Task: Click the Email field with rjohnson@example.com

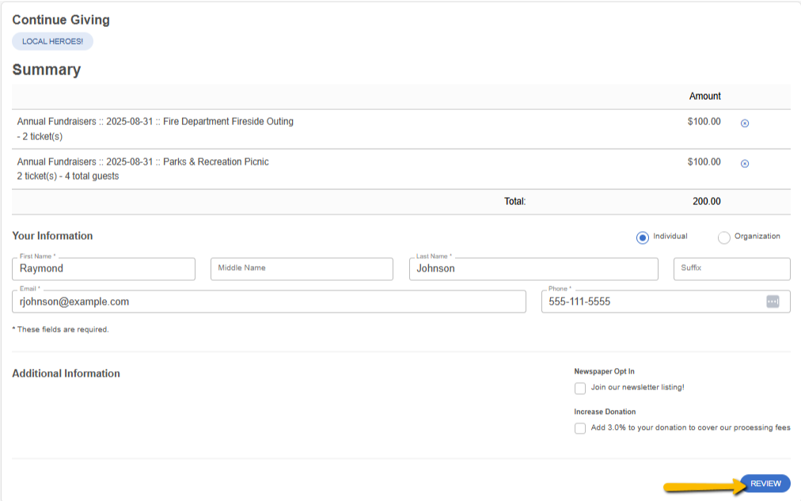Action: tap(269, 302)
